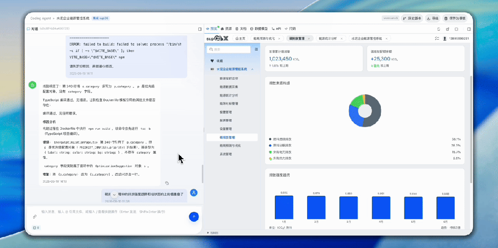Close the 碳排放管理 page tab
The width and height of the screenshot is (498, 248).
pyautogui.click(x=308, y=38)
